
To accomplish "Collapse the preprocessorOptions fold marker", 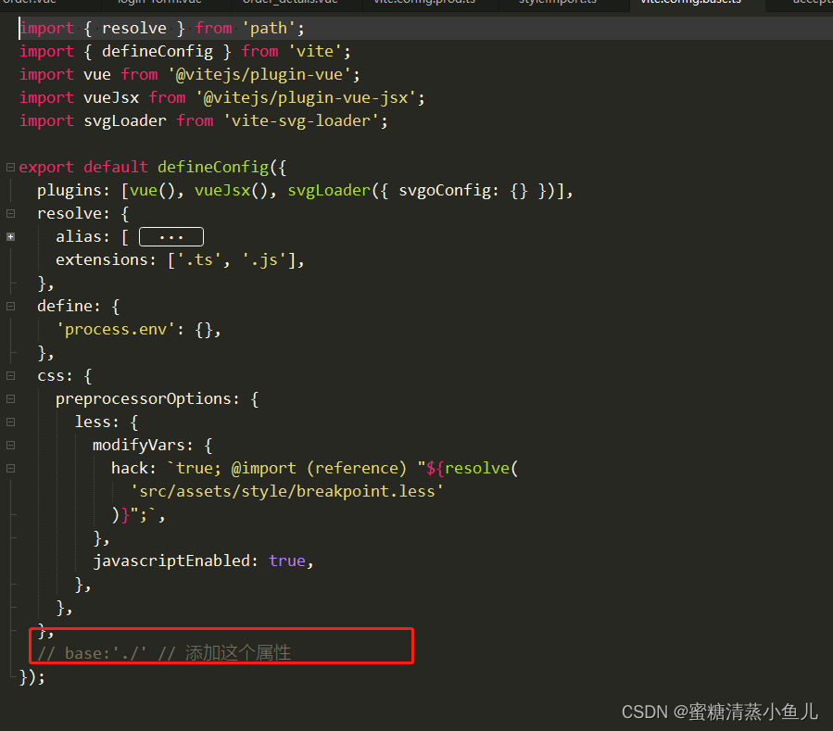I will (x=9, y=398).
